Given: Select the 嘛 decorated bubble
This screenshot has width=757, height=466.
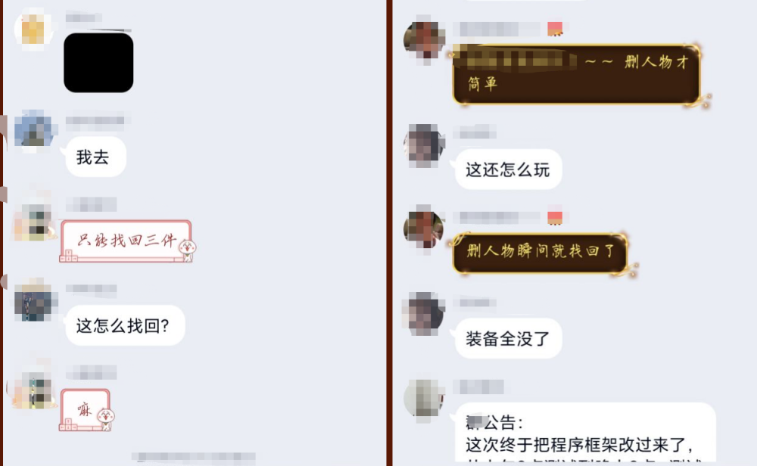Looking at the screenshot, I should pyautogui.click(x=86, y=410).
